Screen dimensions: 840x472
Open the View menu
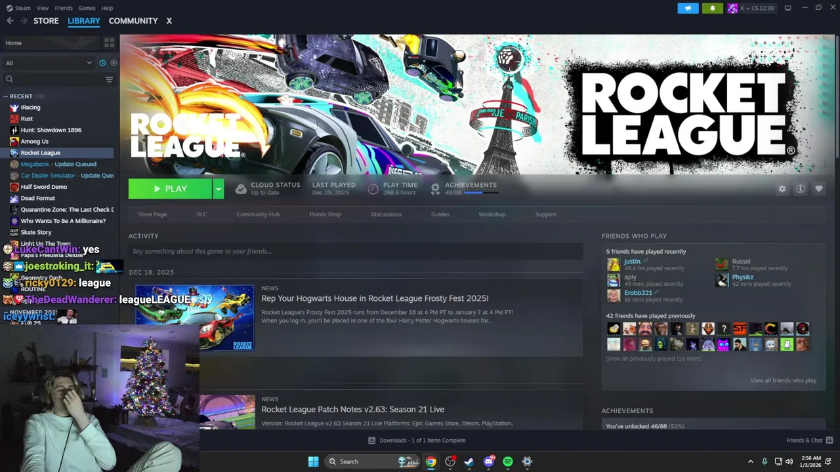click(x=43, y=8)
